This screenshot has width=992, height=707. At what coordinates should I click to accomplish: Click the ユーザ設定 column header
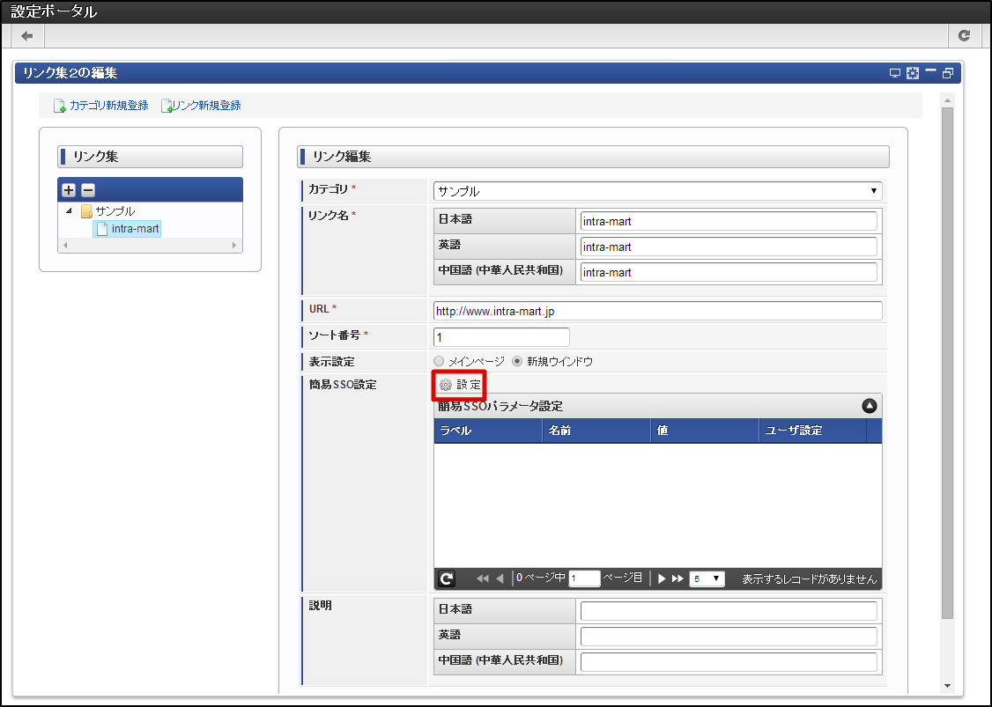[x=812, y=431]
